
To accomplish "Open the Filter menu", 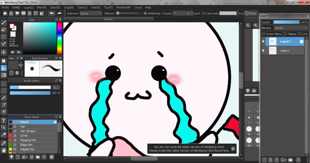I will click(41, 7).
